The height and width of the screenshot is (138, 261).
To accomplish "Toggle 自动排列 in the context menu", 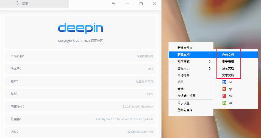I will pos(191,75).
